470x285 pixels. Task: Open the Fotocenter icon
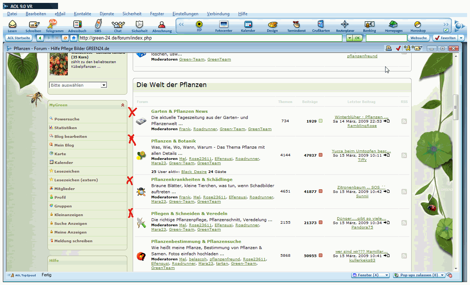coord(223,26)
